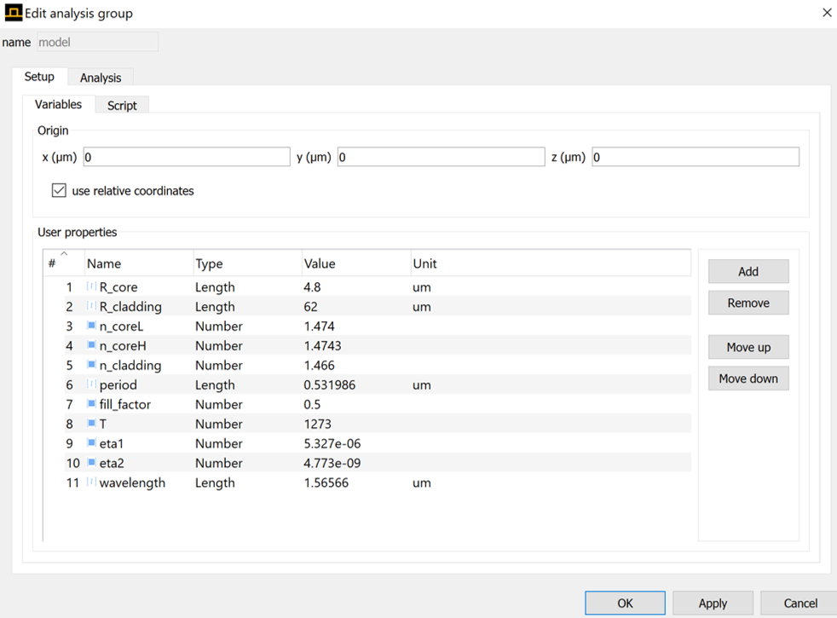Click the value 1273 cell
837x618 pixels.
coord(318,425)
